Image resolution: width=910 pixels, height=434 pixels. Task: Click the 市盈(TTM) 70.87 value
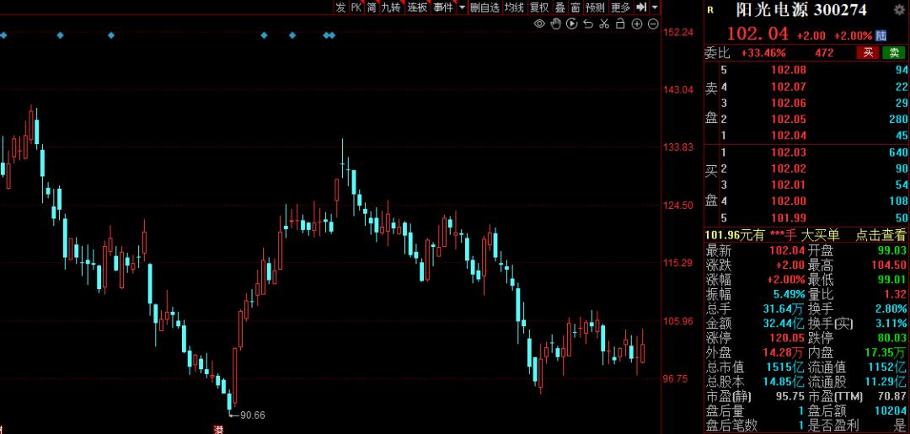[x=892, y=396]
